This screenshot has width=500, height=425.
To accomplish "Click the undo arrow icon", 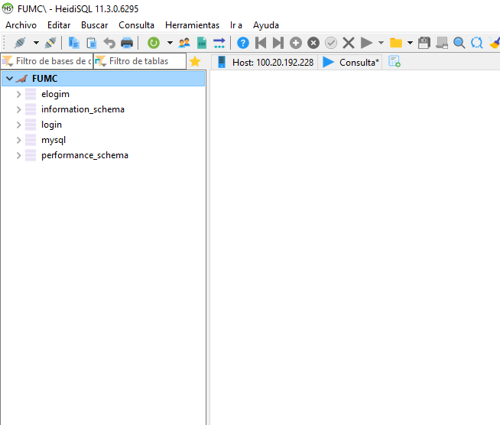I will click(109, 43).
